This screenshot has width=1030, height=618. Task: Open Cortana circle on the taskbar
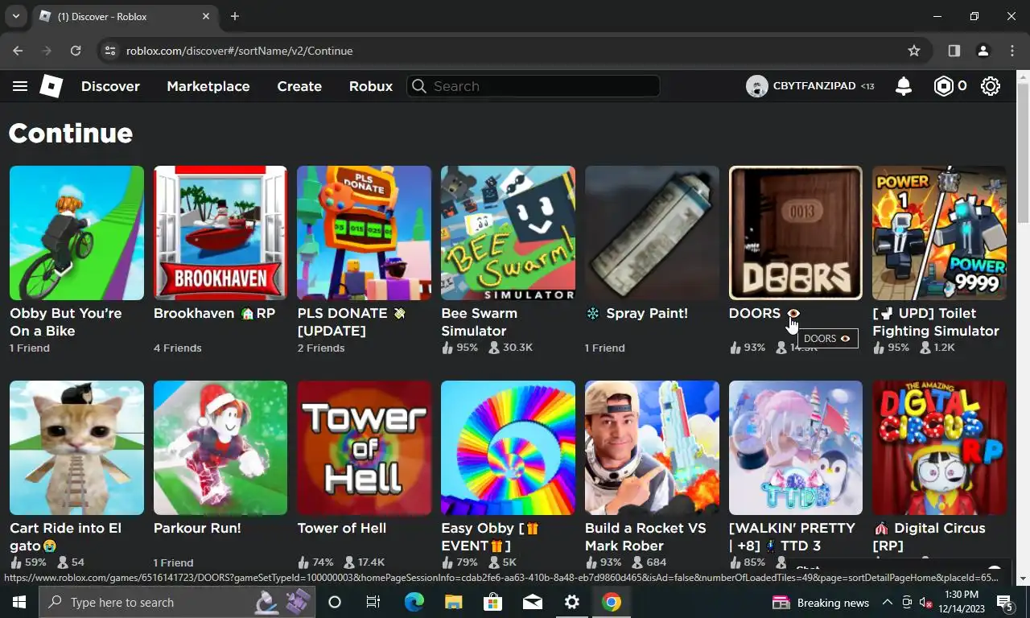point(335,602)
